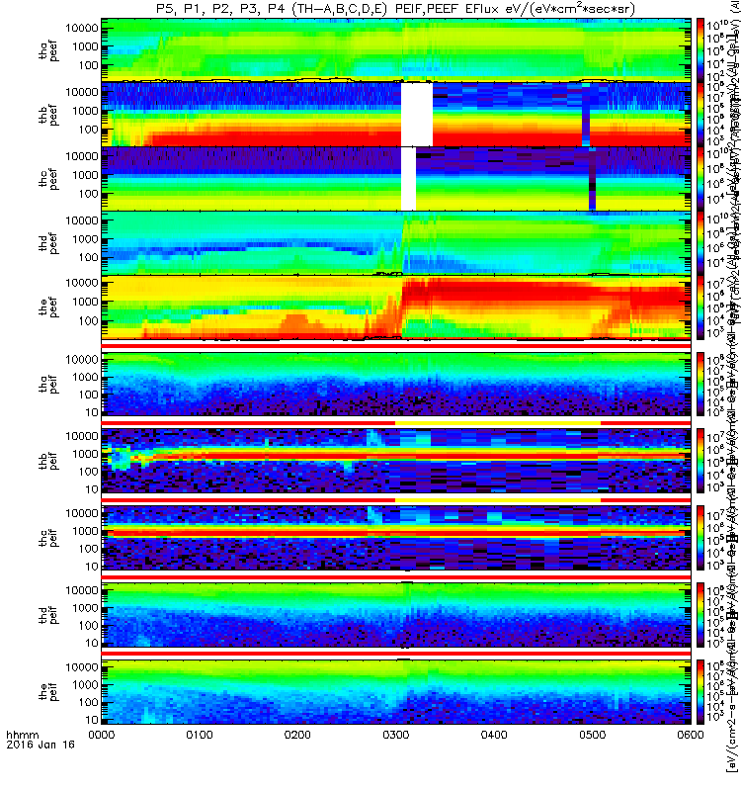Screen dimensions: 741x791
Task: Click the thd peif spectrogram panel
Action: (396, 614)
